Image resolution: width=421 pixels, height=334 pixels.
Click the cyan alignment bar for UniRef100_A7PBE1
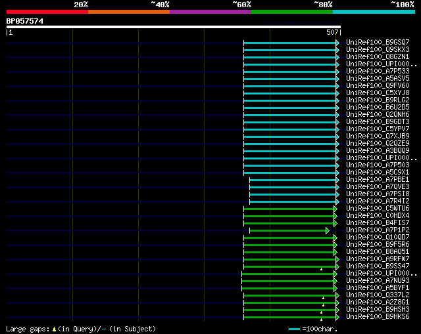pyautogui.click(x=293, y=180)
